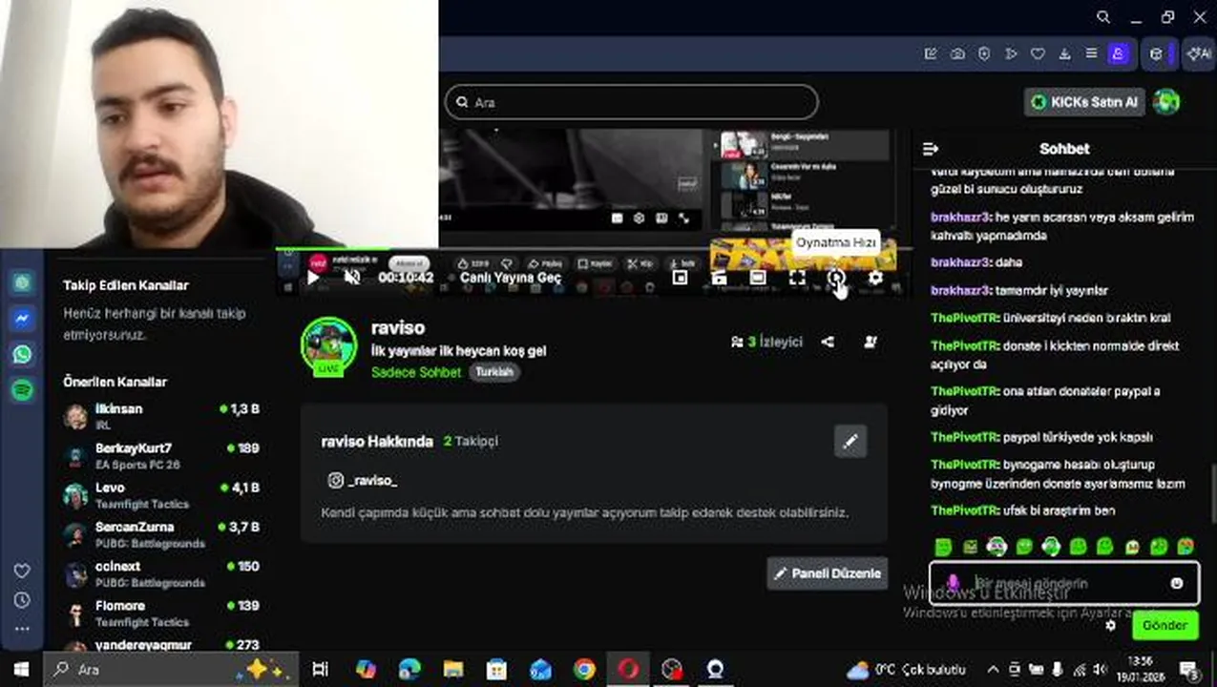This screenshot has height=687, width=1217.
Task: Open browser downloads icon
Action: (1064, 54)
